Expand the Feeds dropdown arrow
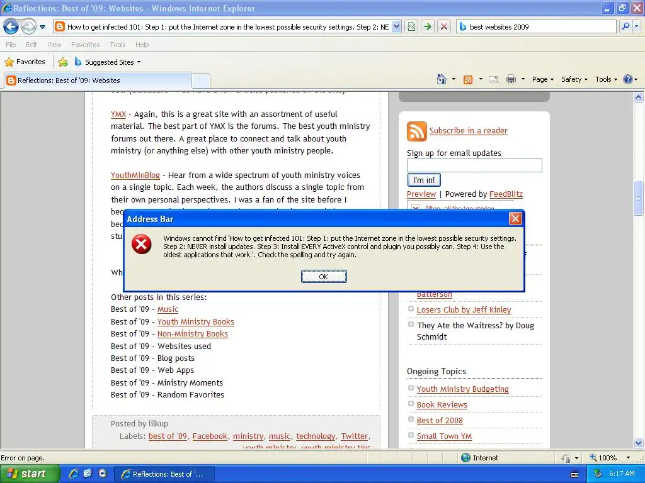This screenshot has height=483, width=645. [x=481, y=79]
